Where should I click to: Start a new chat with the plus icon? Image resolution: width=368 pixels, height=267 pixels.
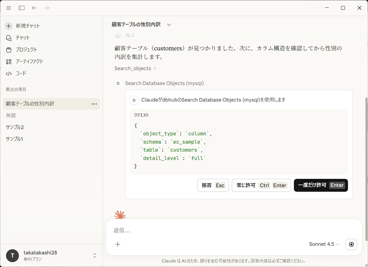coord(9,26)
